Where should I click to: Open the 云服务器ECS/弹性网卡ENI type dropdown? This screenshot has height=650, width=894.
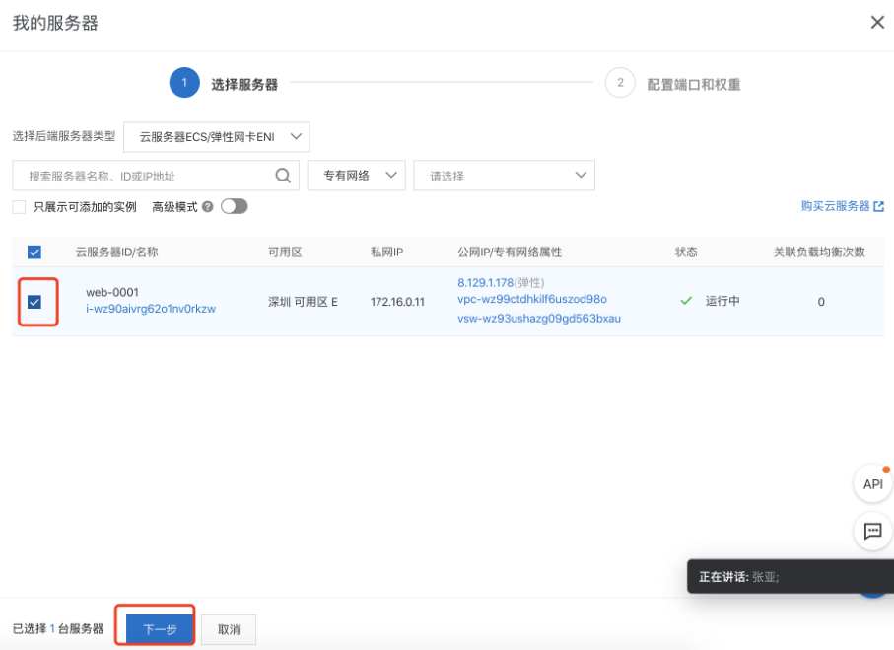point(211,137)
